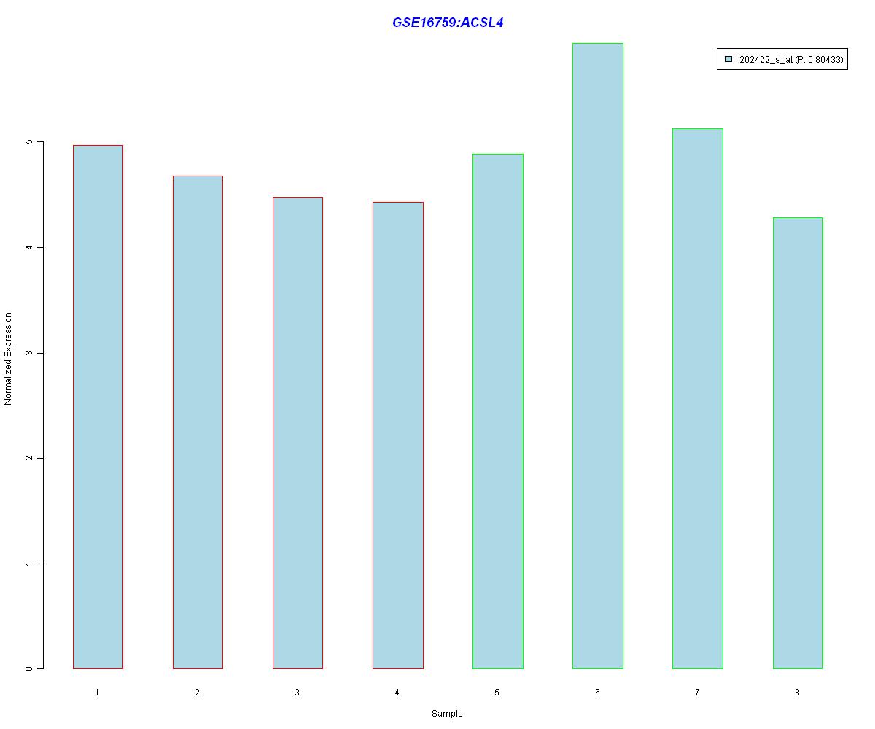Viewport: 875px width, 729px height.
Task: Click x-axis tick label 3
Action: click(297, 692)
